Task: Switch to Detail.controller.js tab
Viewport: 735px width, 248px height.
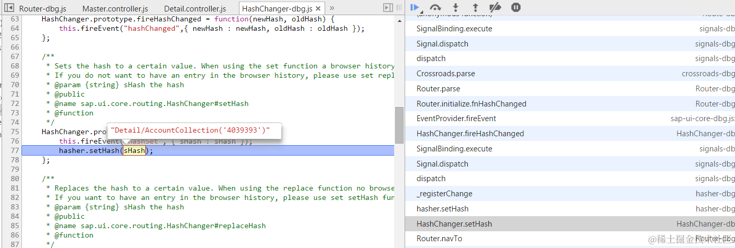Action: pos(195,9)
